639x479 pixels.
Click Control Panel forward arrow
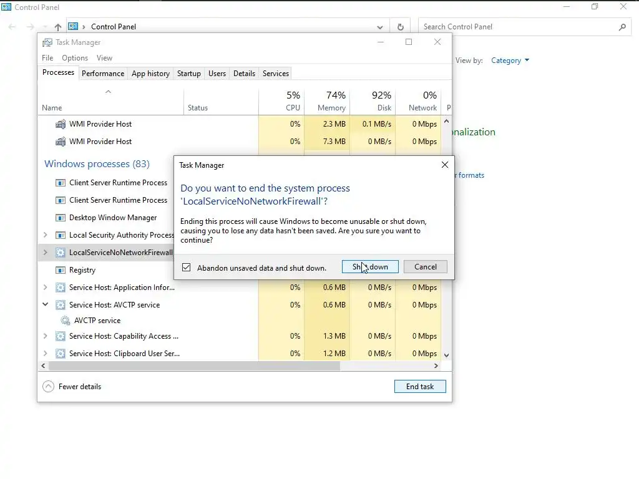click(x=30, y=27)
